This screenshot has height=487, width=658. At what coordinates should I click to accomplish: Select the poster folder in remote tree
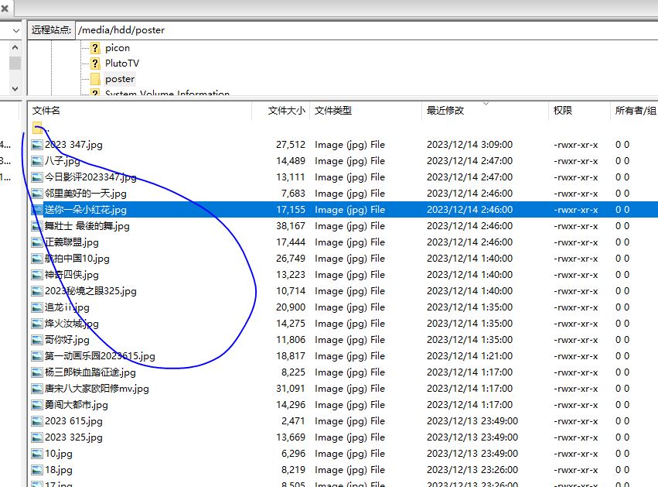click(x=120, y=79)
